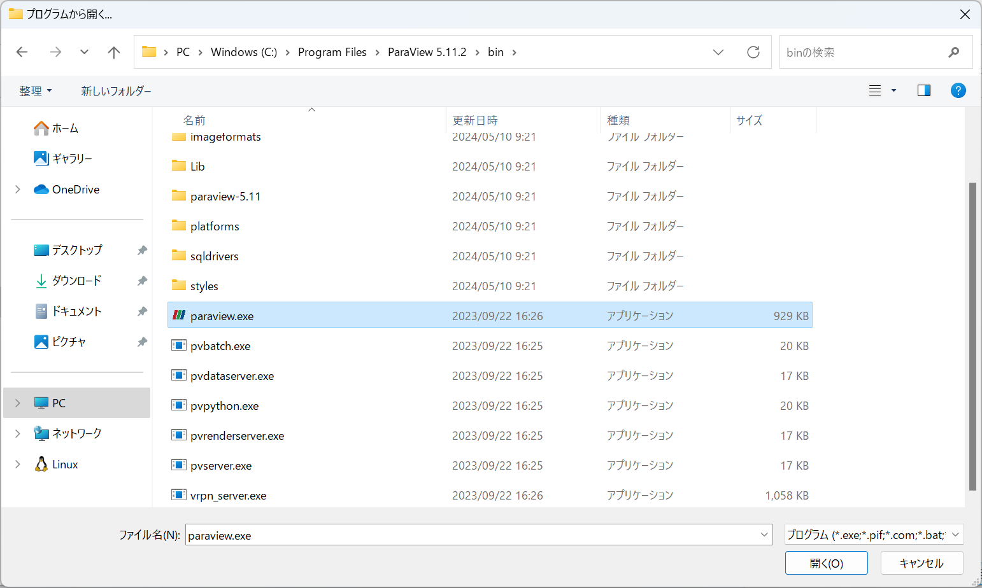
Task: Expand the chevron after 'bin' in breadcrumb
Action: tap(514, 52)
